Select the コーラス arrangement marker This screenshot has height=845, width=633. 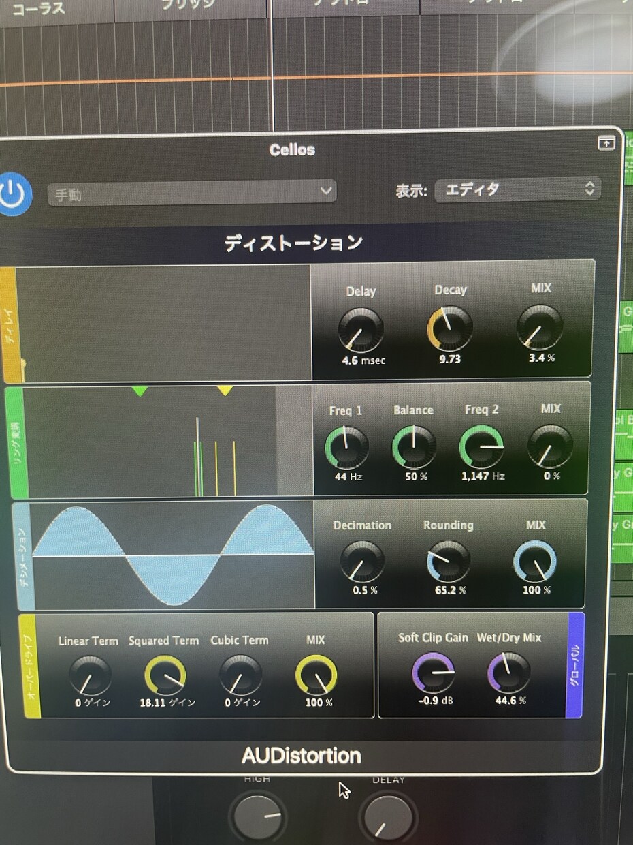(38, 8)
